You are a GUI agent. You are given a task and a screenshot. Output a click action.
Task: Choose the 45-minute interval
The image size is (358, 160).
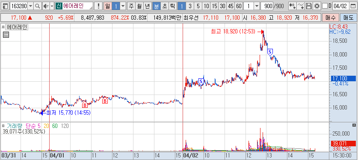pyautogui.click(x=231, y=6)
